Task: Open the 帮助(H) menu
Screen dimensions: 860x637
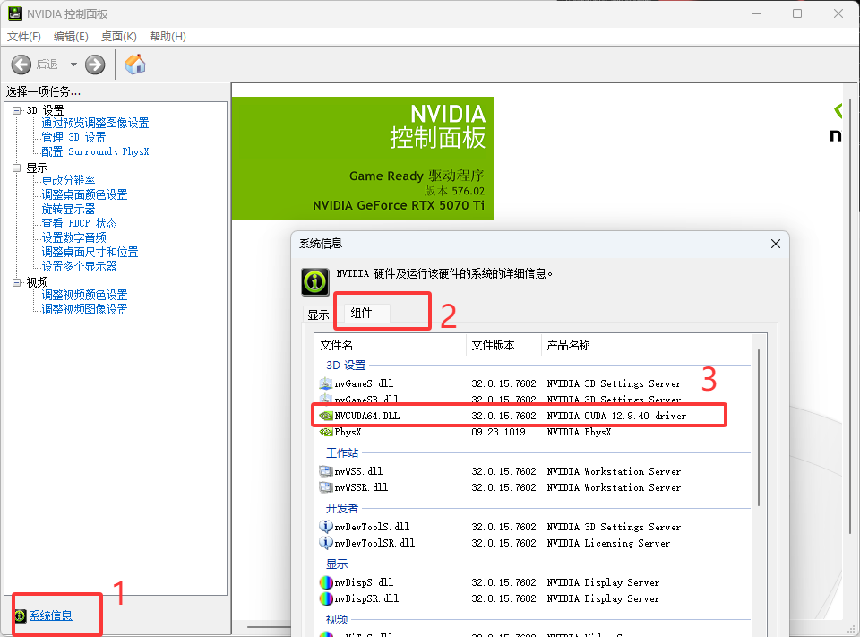Action: 168,36
